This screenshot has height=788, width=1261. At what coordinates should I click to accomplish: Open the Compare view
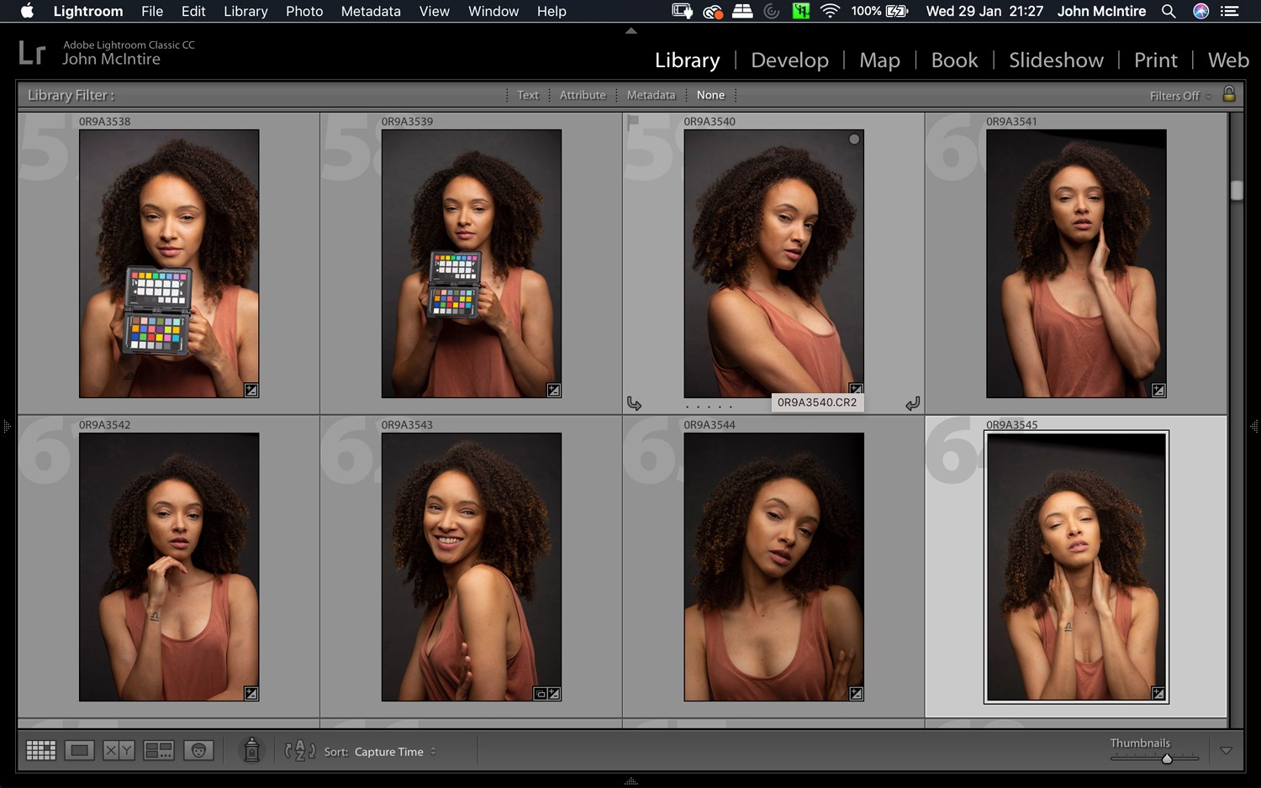click(x=119, y=749)
